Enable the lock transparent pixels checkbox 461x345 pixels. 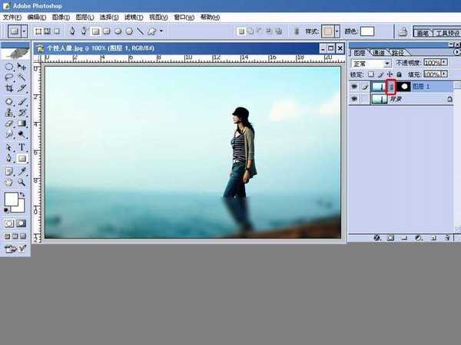point(371,74)
